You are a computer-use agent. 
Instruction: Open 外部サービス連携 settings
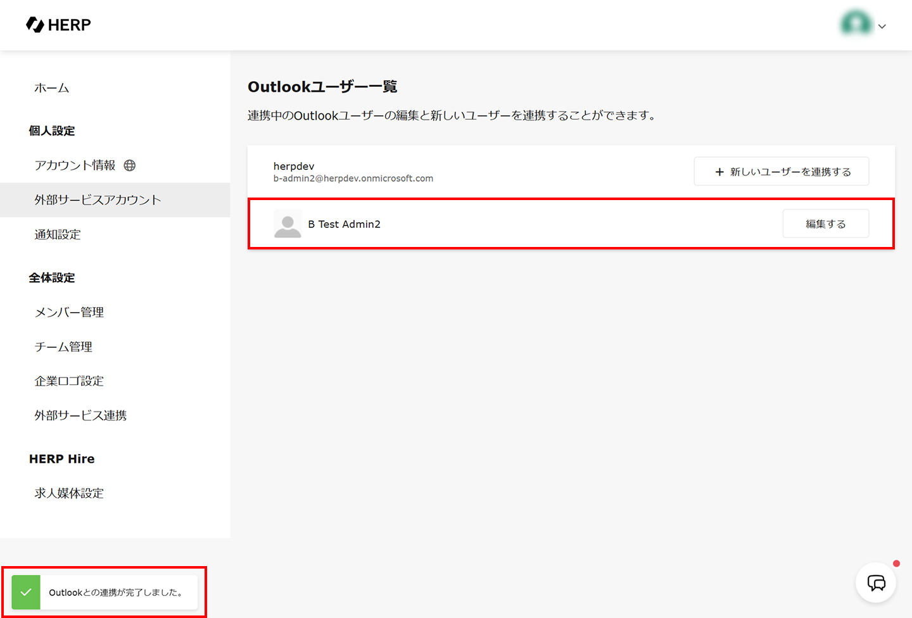click(80, 415)
